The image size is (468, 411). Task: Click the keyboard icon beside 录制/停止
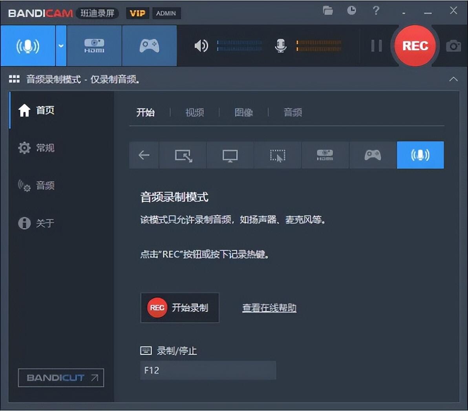(146, 351)
